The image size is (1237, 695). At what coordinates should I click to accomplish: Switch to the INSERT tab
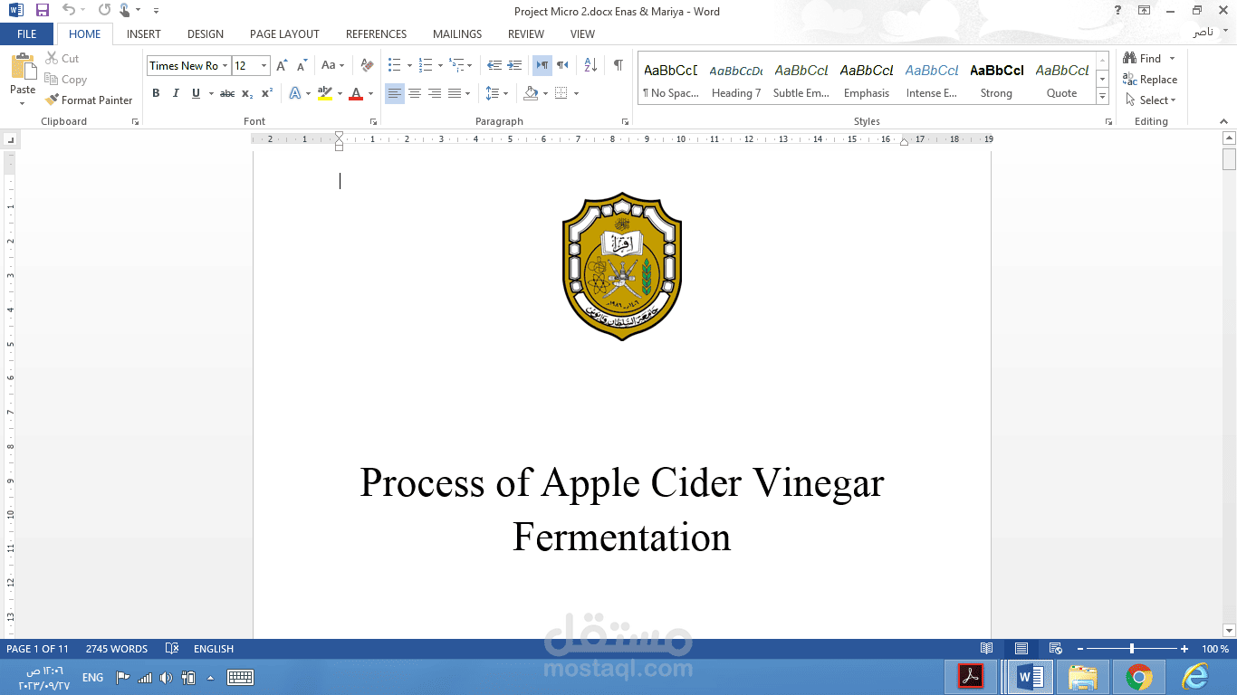point(144,34)
